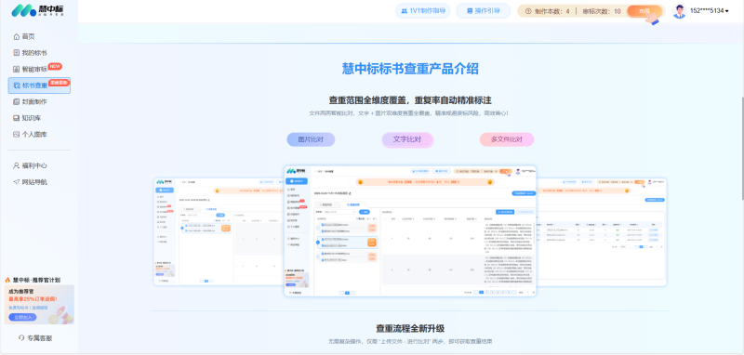The width and height of the screenshot is (744, 355).
Task: Click the red badge on 标书查重
Action: click(59, 83)
